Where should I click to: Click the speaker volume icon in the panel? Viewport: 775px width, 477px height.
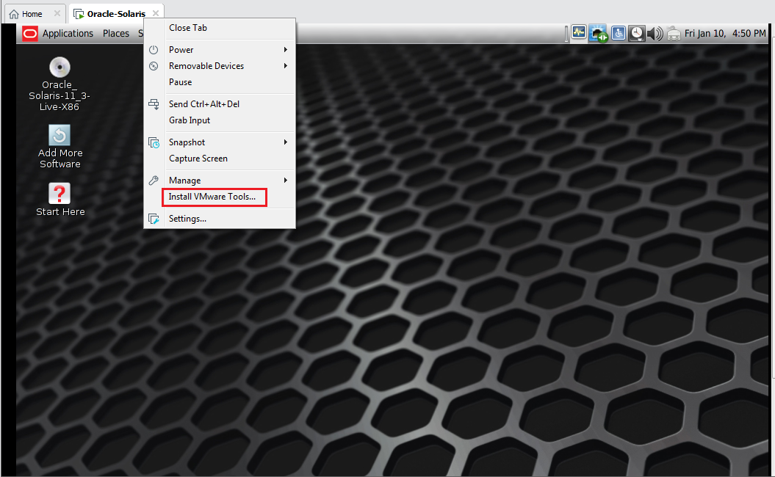tap(655, 33)
